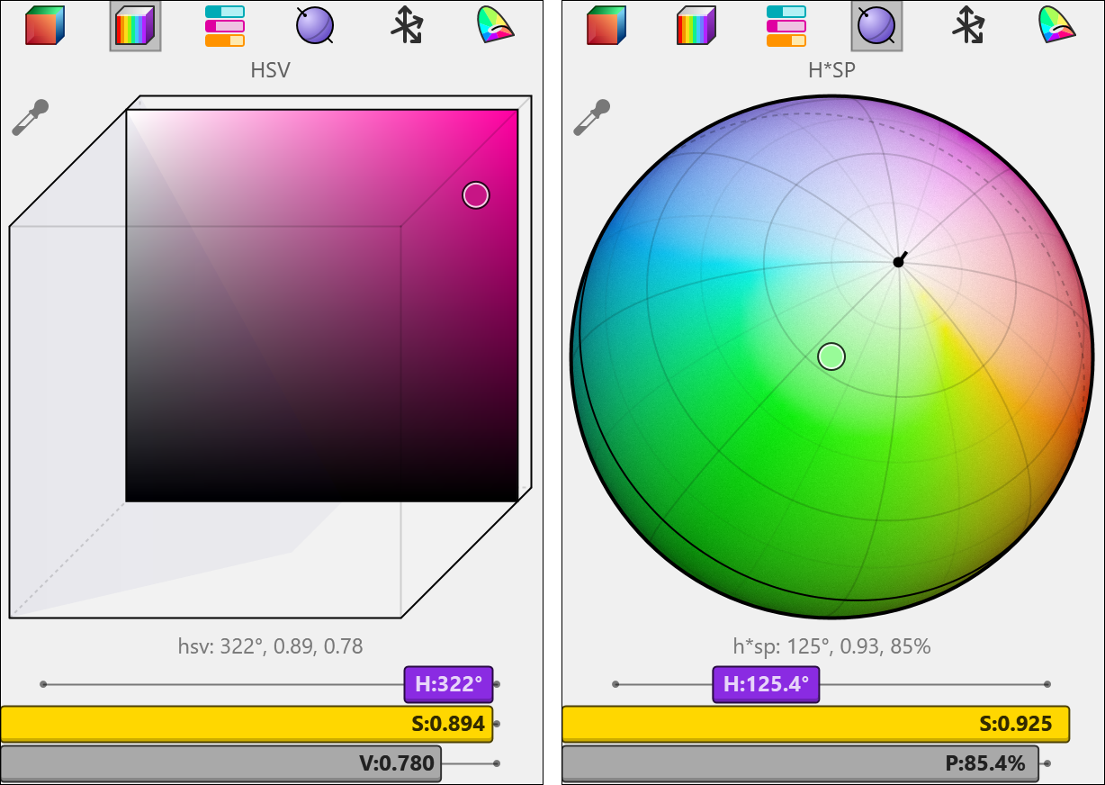Choose sphere picker icon in left panel

click(315, 26)
